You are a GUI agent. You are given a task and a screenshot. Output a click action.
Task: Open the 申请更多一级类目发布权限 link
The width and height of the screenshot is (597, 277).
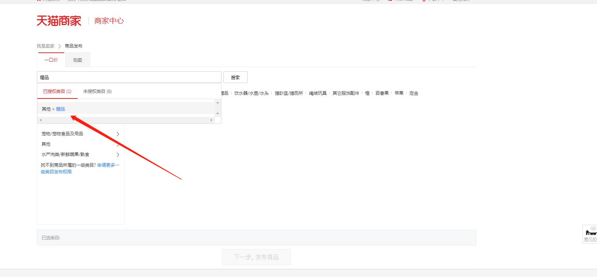[x=80, y=169]
